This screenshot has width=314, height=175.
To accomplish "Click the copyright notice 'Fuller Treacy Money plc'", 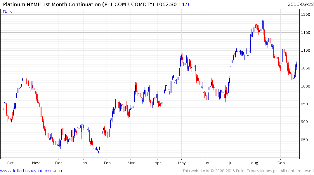I will click(257, 171).
